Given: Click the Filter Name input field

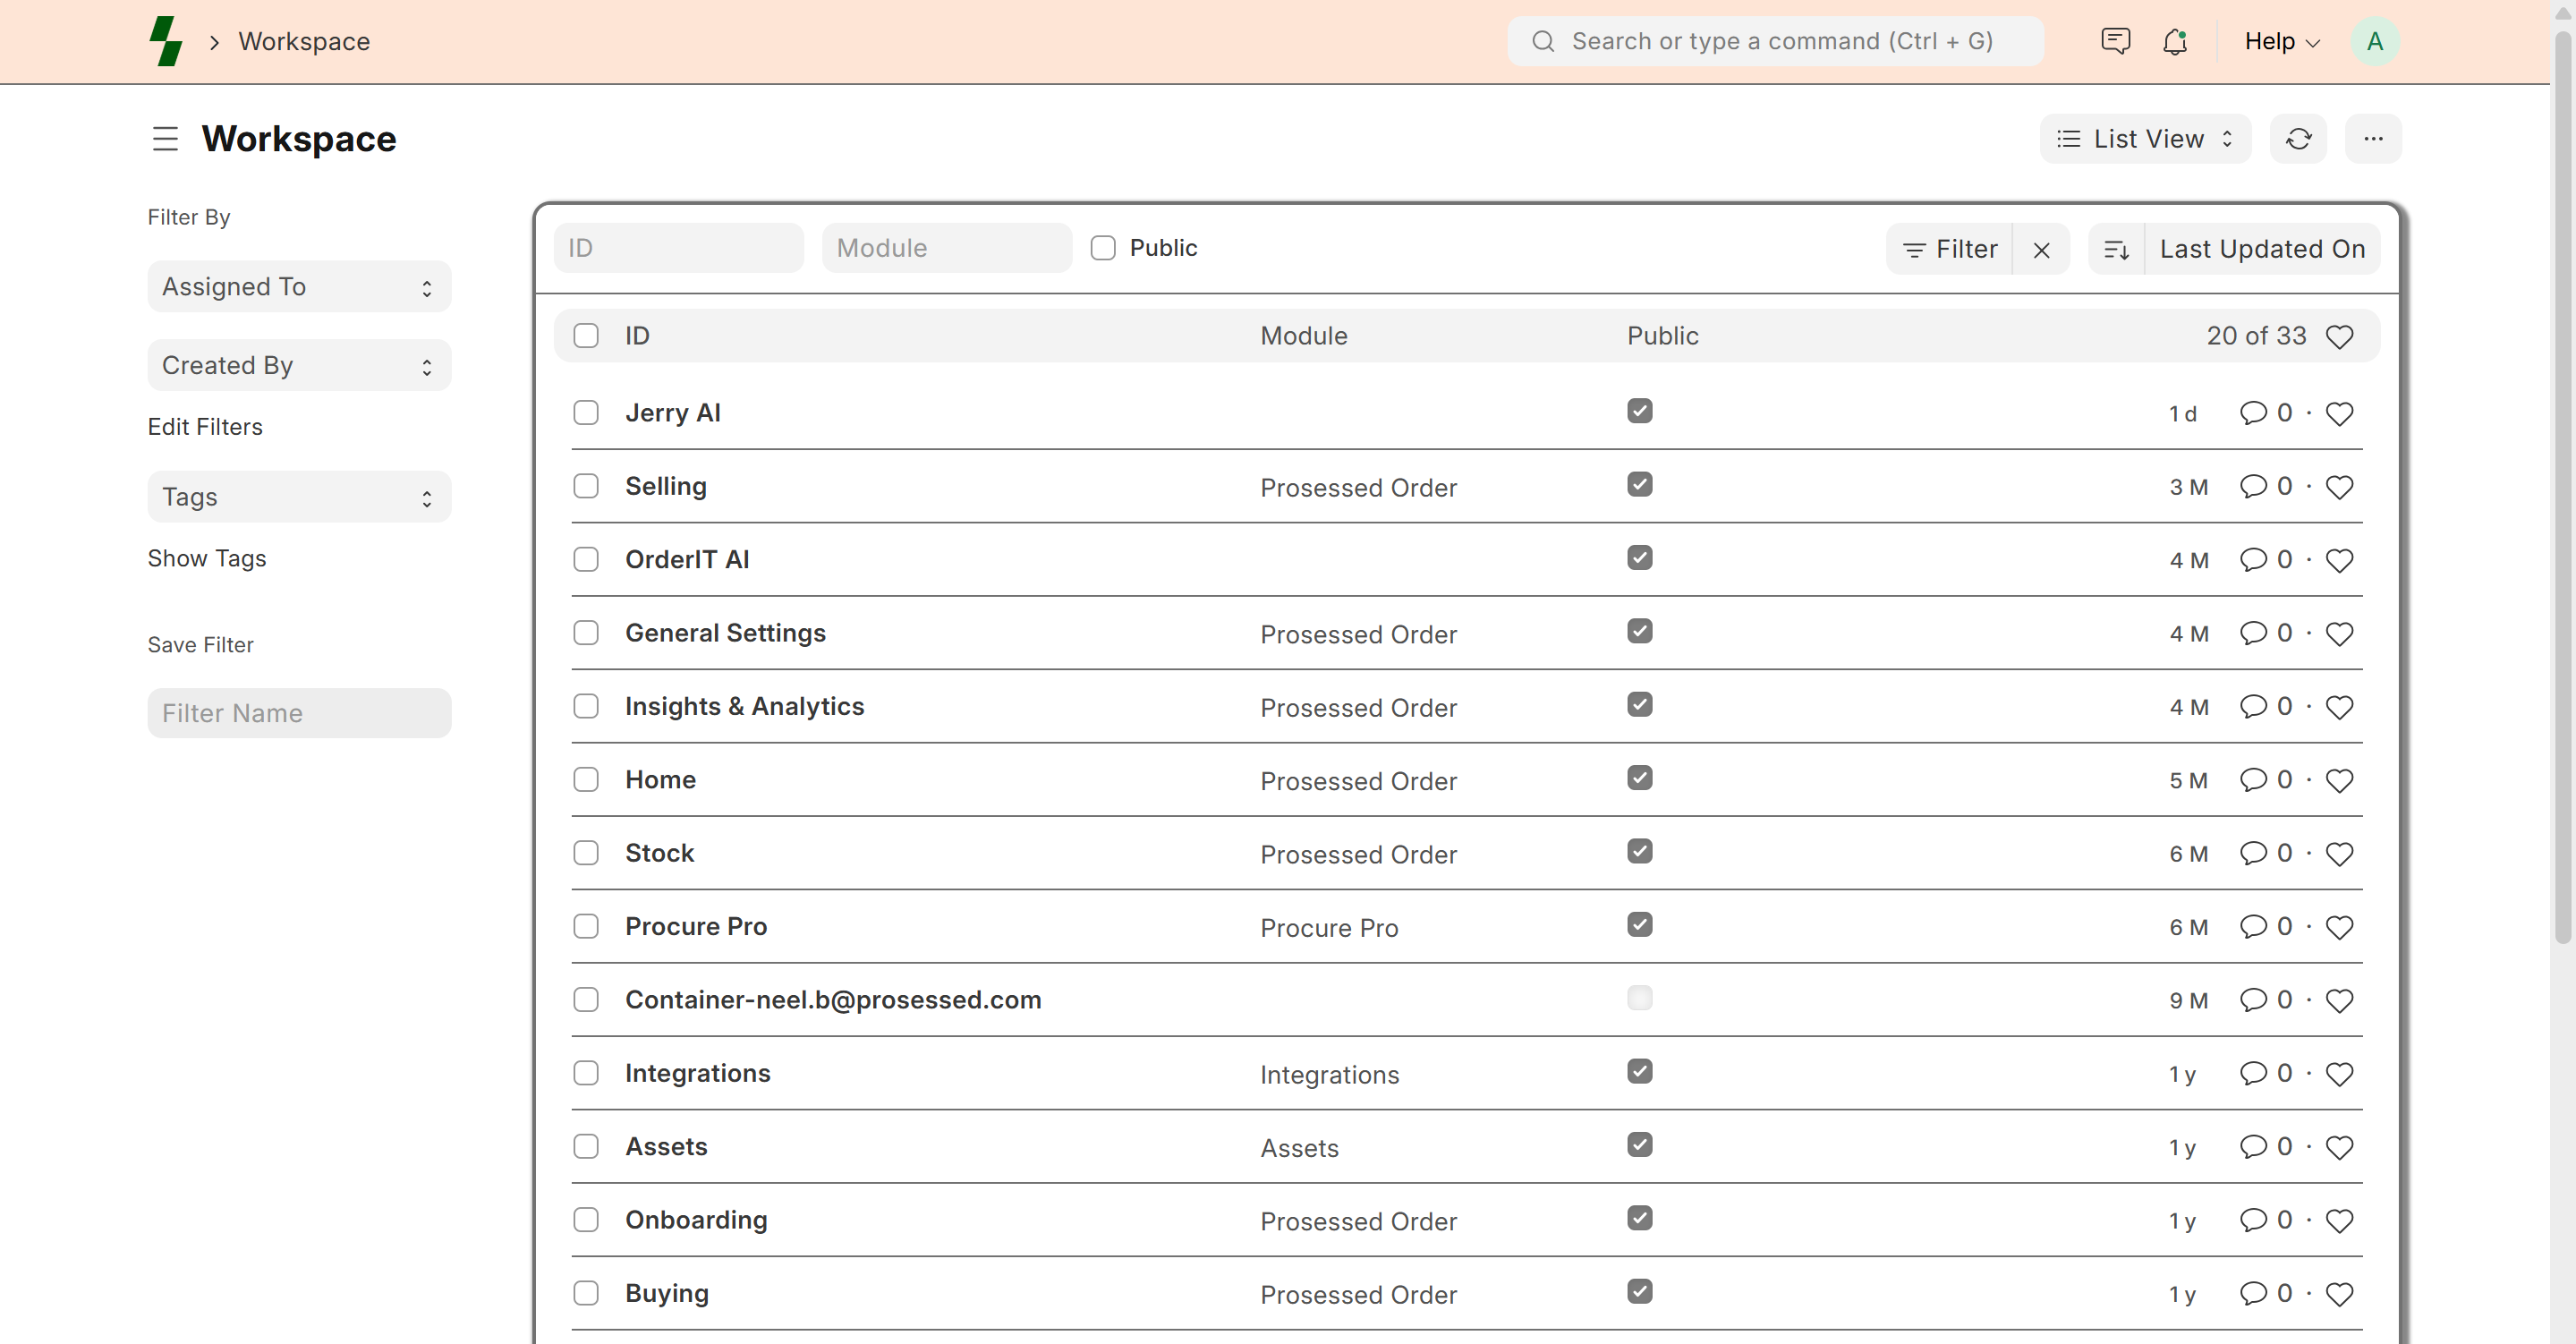Looking at the screenshot, I should point(299,713).
